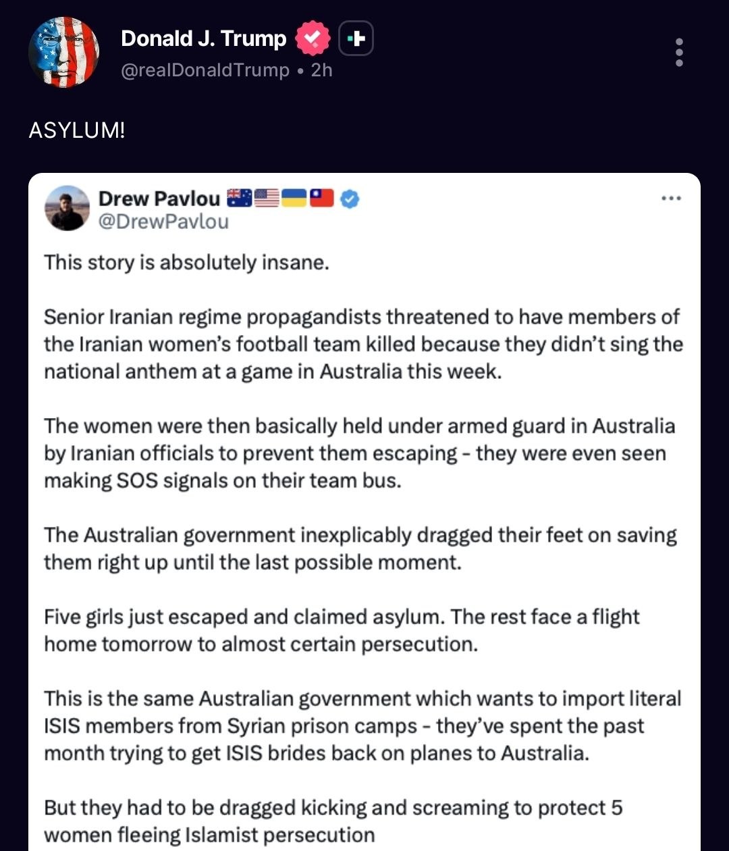
Task: Click the Australian flag emoji
Action: (239, 199)
